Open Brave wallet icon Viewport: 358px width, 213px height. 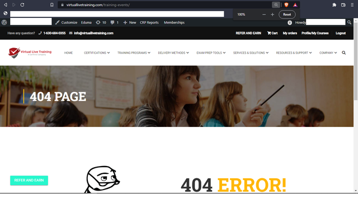343,5
